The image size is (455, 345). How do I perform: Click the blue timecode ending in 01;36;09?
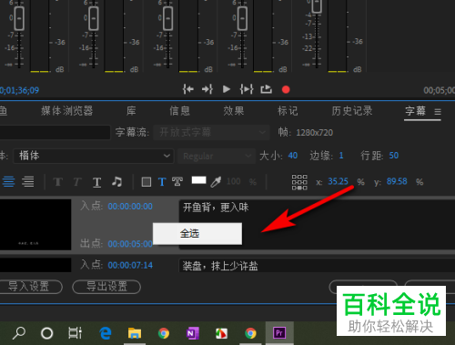point(19,90)
